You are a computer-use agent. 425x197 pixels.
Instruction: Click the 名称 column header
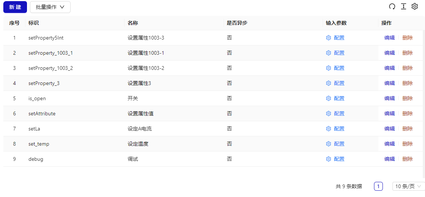pos(133,23)
